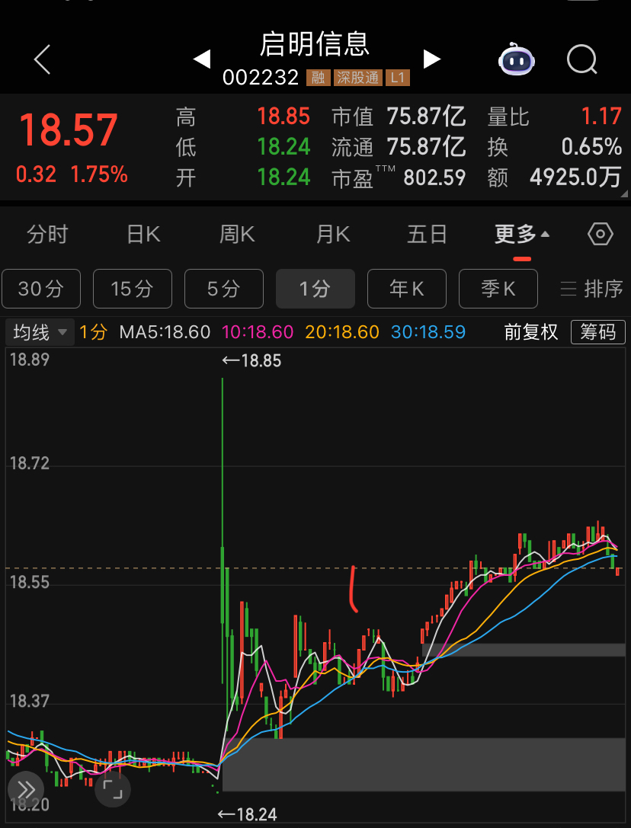631x828 pixels.
Task: Tap the pink MA10 18.60 legend
Action: tap(258, 332)
